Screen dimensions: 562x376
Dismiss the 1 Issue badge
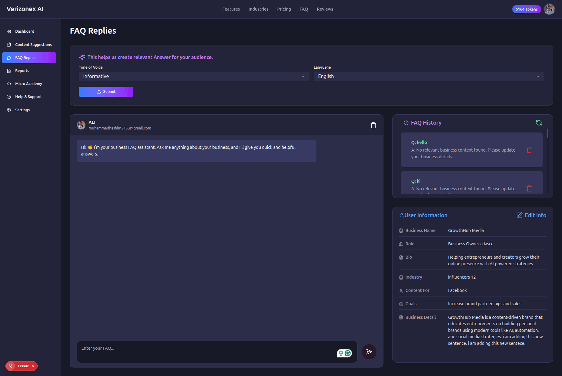(x=33, y=366)
